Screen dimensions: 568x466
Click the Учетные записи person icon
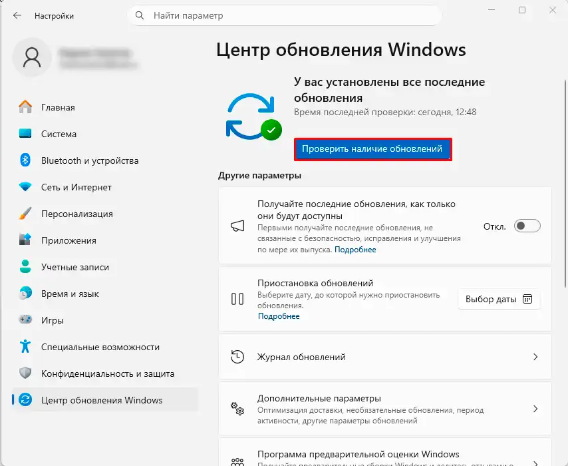(25, 267)
